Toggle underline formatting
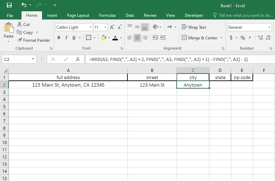275x181 pixels. 74,38
